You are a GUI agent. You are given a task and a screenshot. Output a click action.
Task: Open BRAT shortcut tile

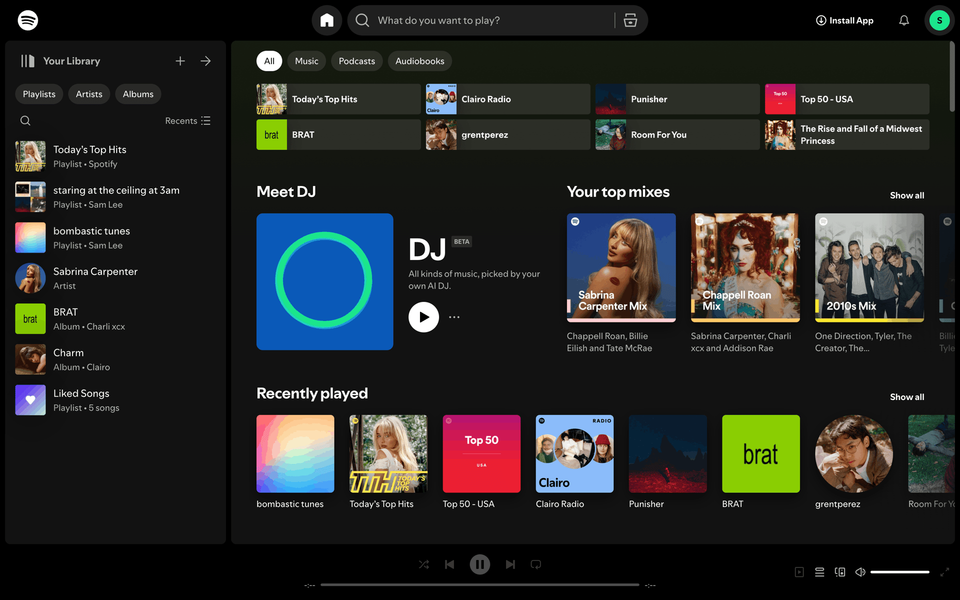pyautogui.click(x=338, y=134)
